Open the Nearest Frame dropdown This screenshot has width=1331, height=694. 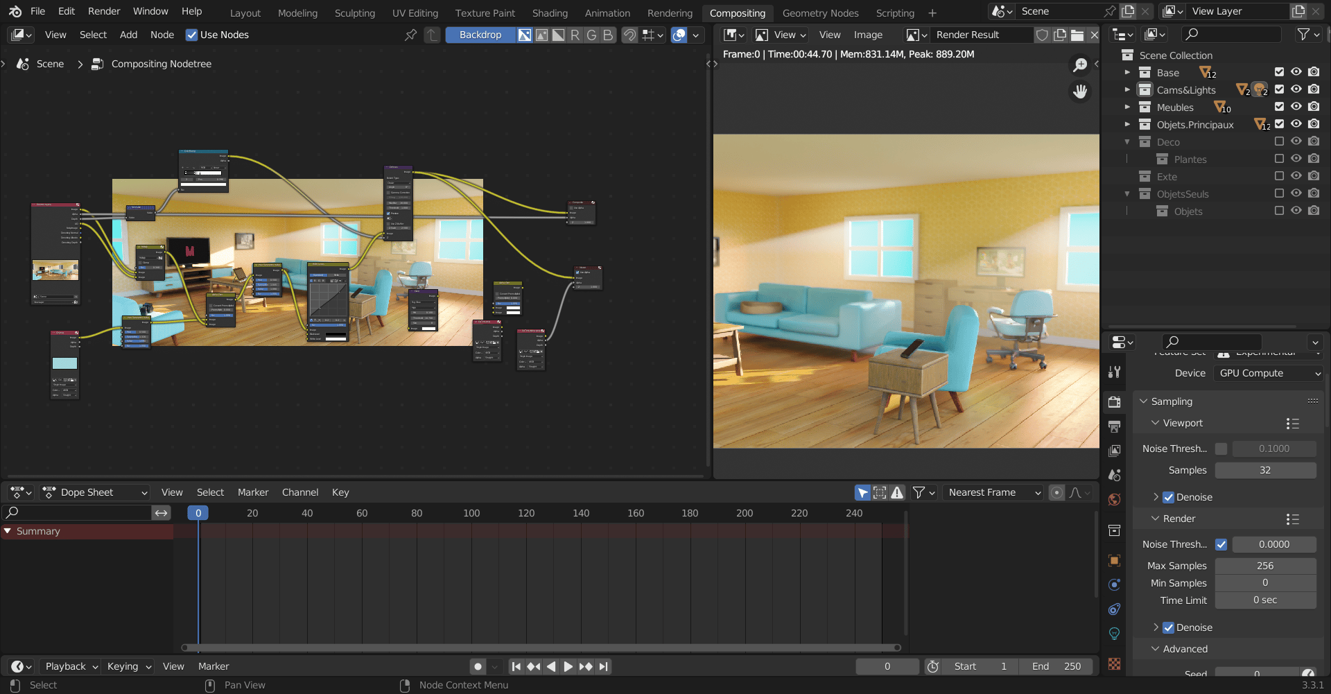click(x=993, y=492)
